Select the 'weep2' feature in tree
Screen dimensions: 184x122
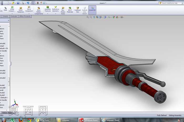(2, 46)
